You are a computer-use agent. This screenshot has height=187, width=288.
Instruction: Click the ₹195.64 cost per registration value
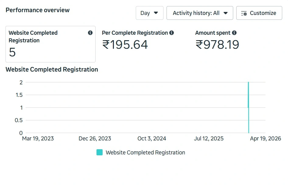(125, 45)
